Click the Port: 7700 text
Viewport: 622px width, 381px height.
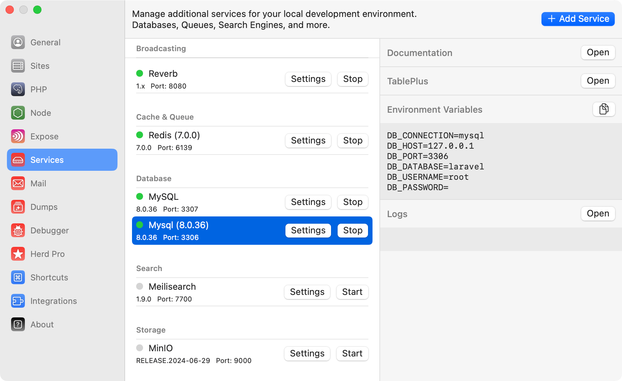pos(175,299)
